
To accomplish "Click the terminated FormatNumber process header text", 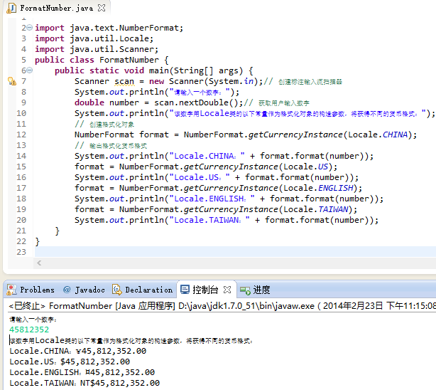I will pyautogui.click(x=222, y=306).
